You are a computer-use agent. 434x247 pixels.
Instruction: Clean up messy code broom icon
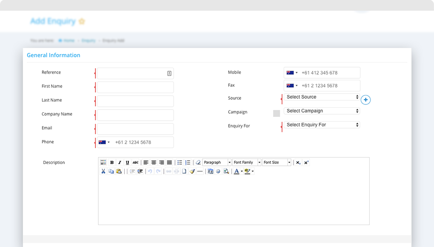(x=192, y=172)
